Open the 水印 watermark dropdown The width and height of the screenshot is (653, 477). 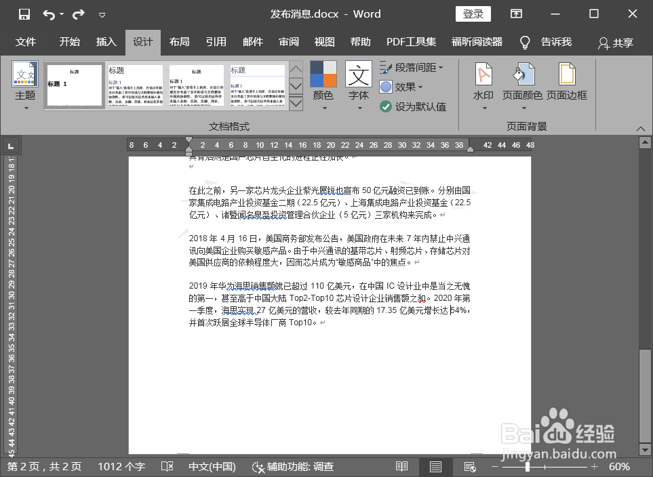coord(483,86)
